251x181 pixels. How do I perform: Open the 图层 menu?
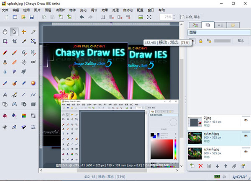pyautogui.click(x=48, y=10)
